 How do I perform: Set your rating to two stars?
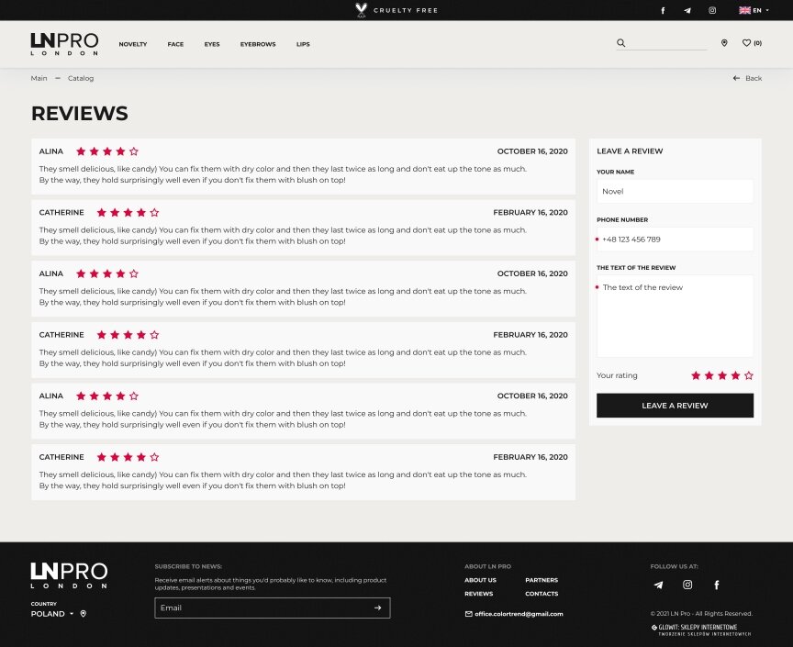click(x=709, y=375)
